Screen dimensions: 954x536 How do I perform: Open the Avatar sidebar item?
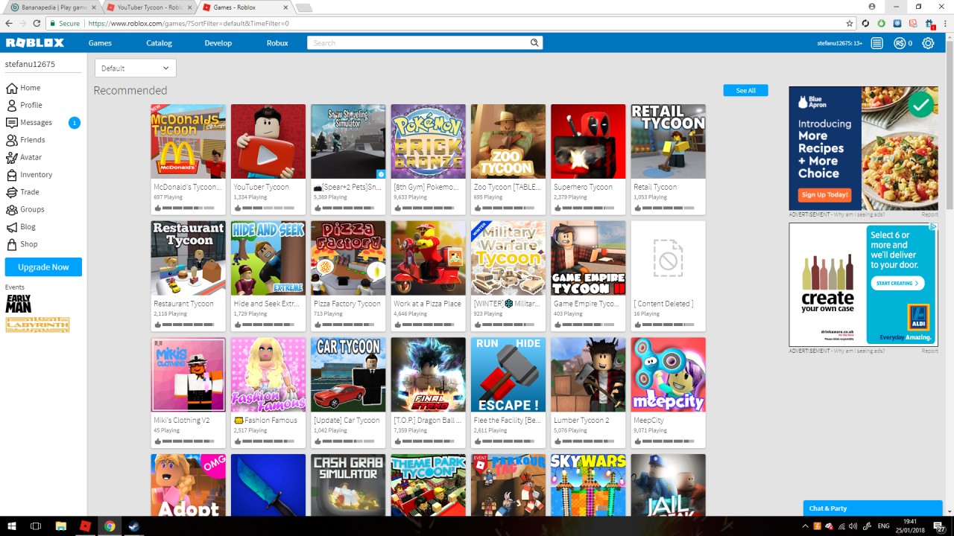coord(31,157)
